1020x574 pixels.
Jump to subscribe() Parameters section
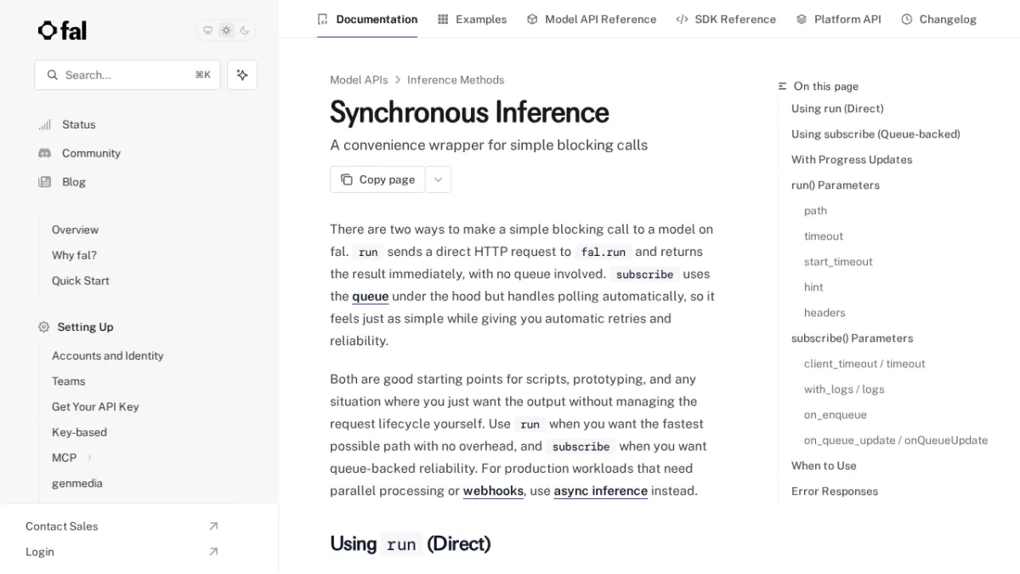pos(853,338)
